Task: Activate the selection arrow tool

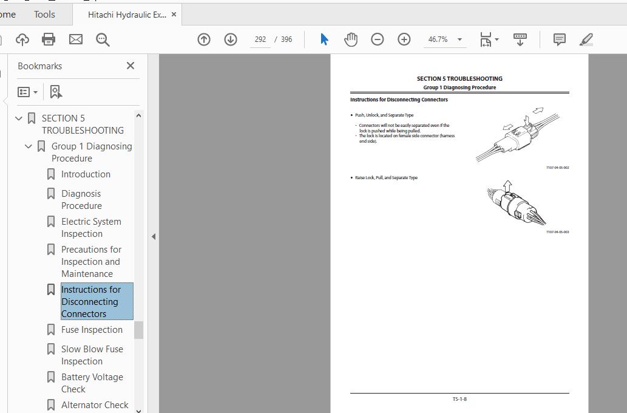Action: coord(324,39)
